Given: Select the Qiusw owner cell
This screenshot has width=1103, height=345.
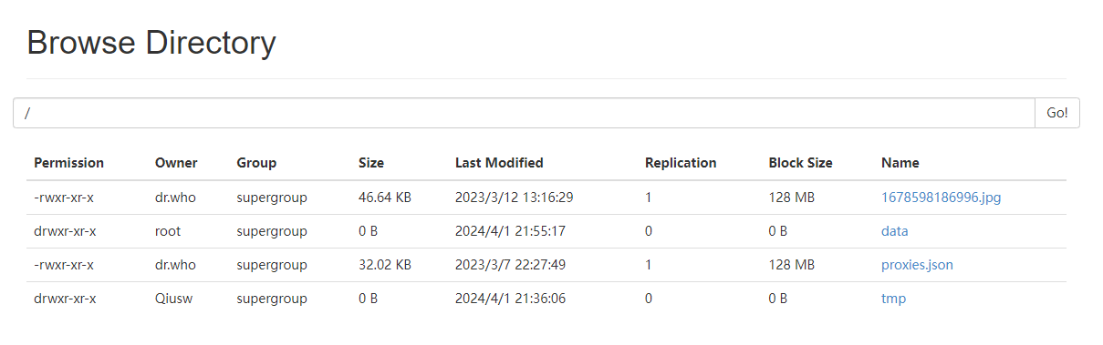Looking at the screenshot, I should click(173, 299).
